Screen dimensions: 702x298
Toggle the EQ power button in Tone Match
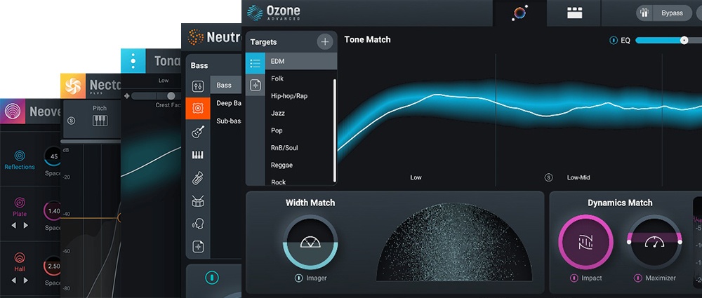[x=613, y=41]
